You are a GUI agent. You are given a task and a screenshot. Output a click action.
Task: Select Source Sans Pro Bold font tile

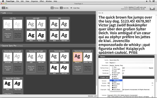54,68
